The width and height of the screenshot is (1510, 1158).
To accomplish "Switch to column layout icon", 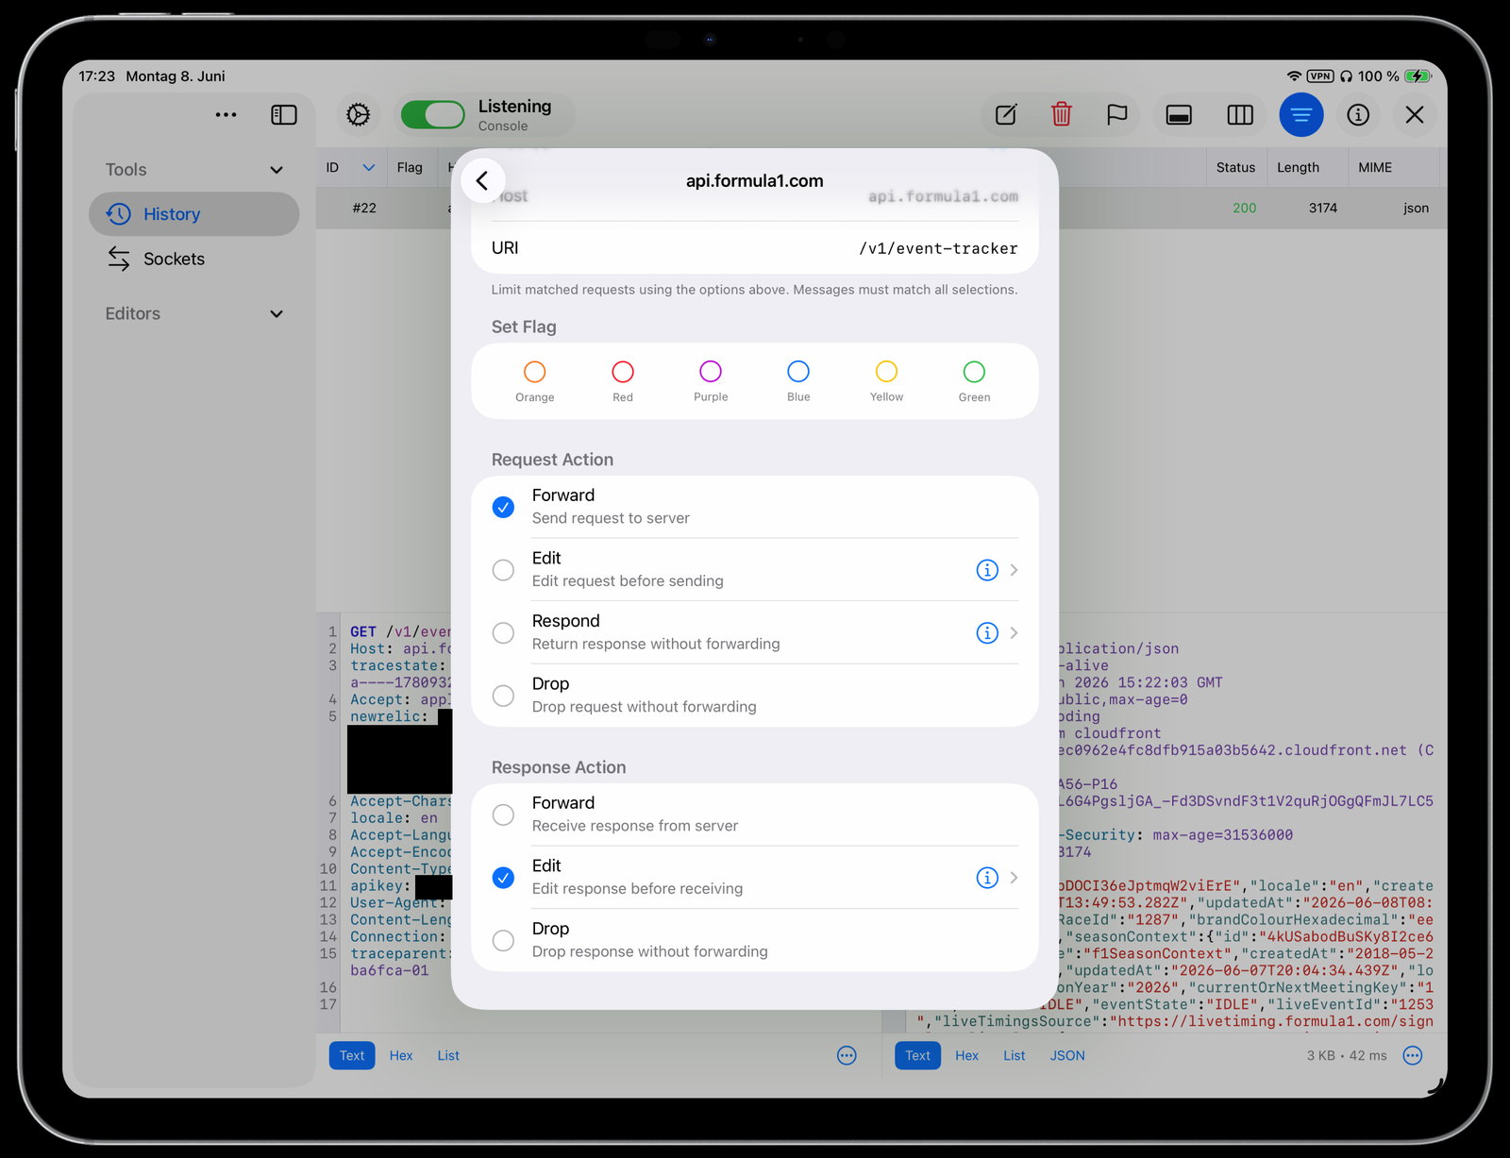I will coord(1240,115).
